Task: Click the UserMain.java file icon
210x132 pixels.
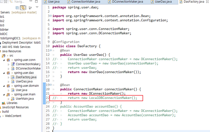Action: point(13,99)
